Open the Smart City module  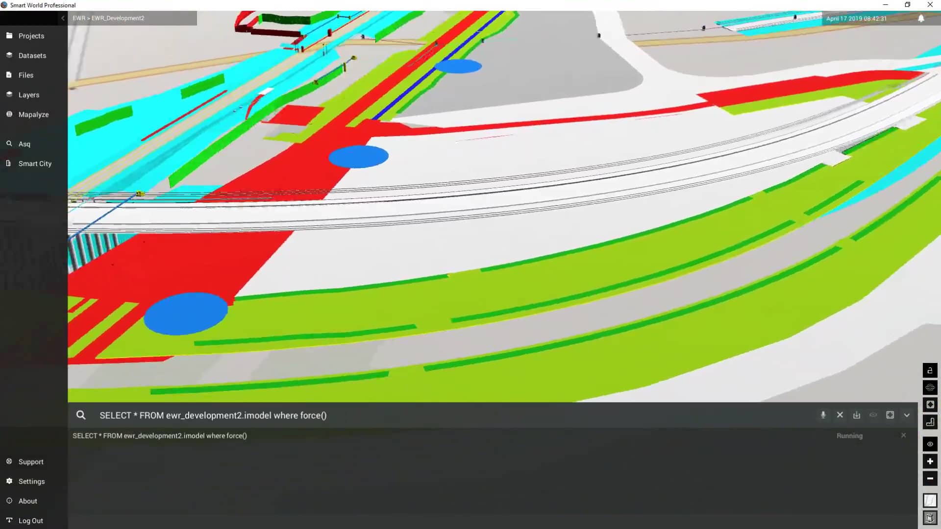35,163
